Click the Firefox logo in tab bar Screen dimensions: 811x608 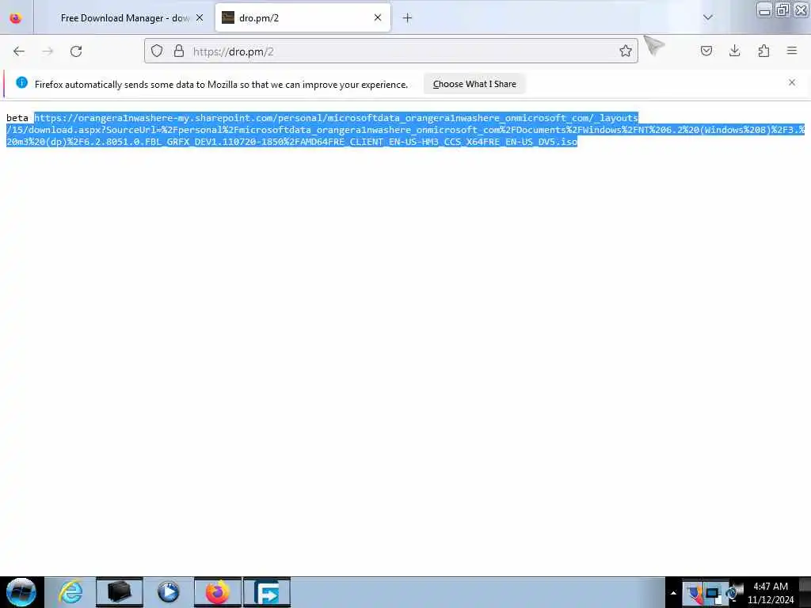[16, 17]
